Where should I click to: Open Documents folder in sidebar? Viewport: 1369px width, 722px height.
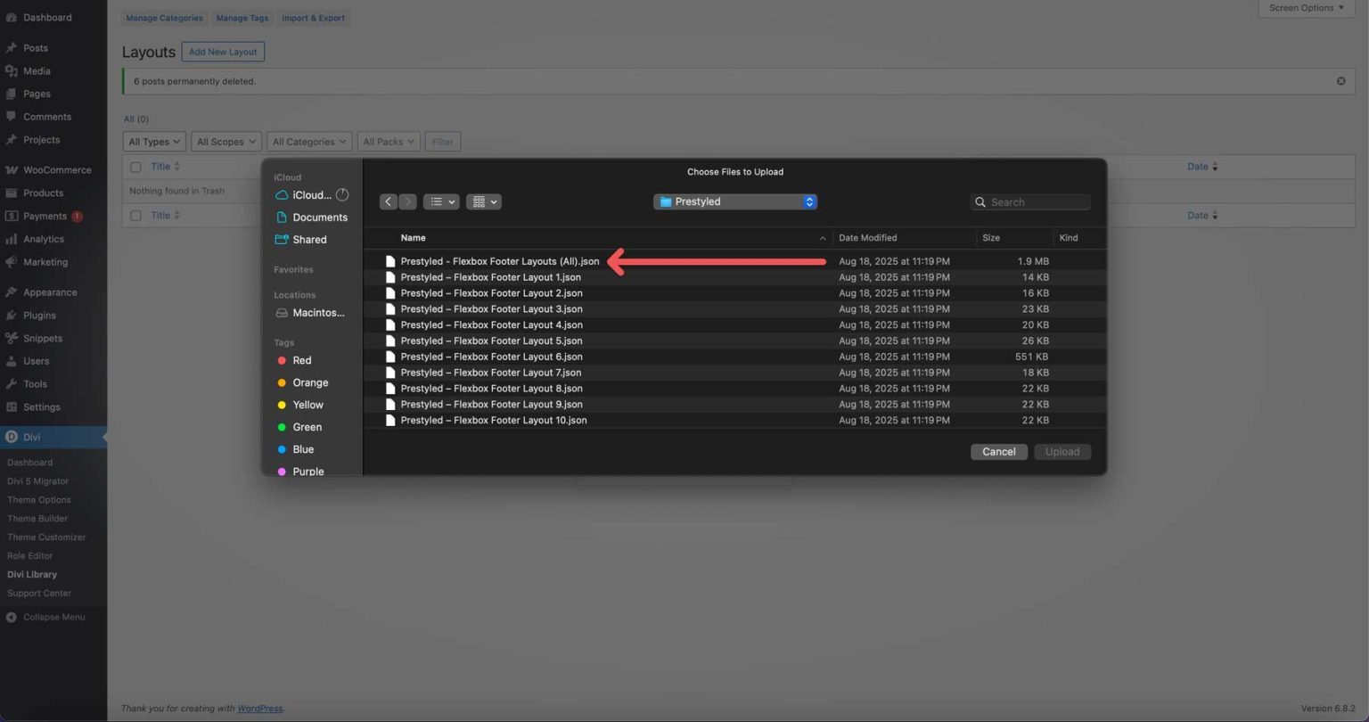point(319,217)
